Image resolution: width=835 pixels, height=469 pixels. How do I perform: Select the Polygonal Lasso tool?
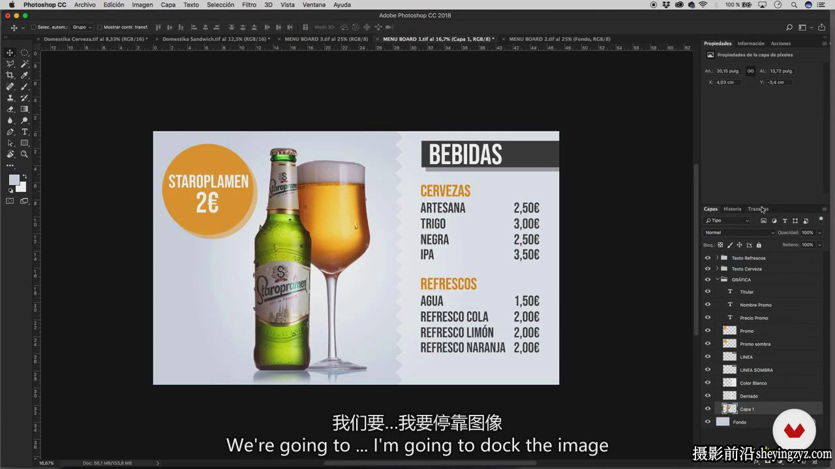pos(10,64)
